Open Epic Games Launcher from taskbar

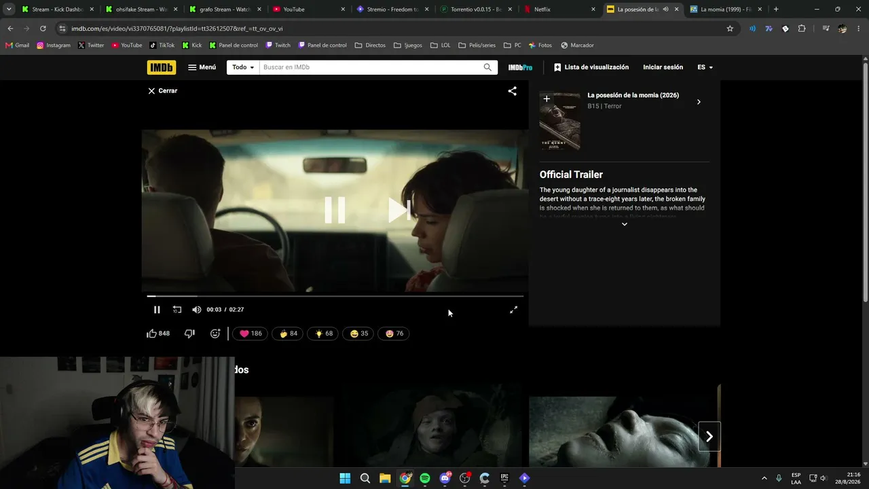tap(504, 478)
